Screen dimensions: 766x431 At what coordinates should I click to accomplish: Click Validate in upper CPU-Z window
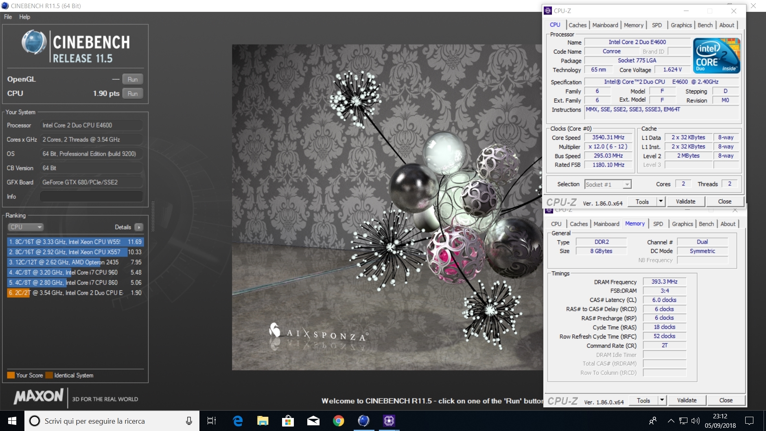[686, 202]
